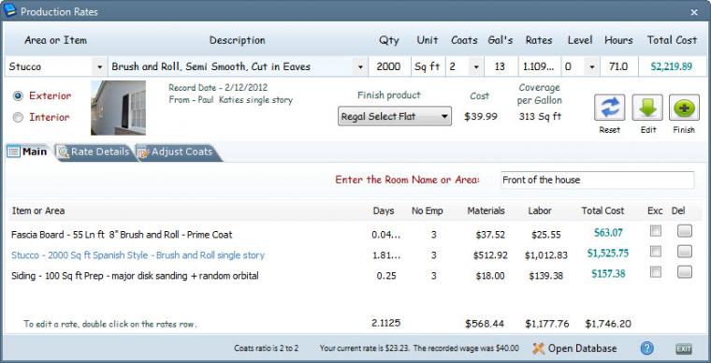Click the green plus Finish icon
Viewport: 711px width, 363px height.
(x=684, y=108)
